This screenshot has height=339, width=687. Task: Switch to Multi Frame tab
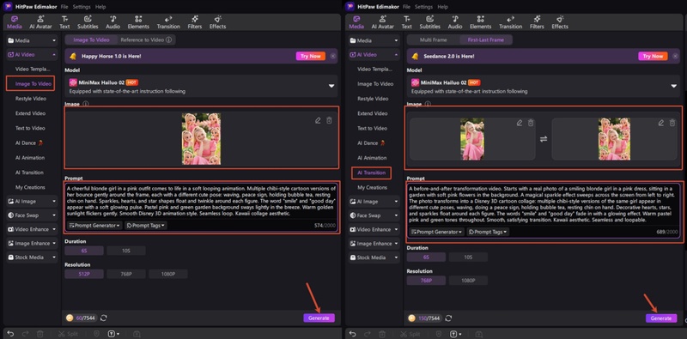point(434,39)
